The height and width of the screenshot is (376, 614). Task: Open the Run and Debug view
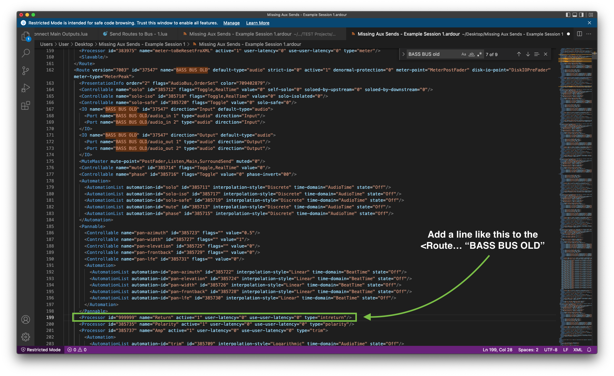click(x=26, y=88)
